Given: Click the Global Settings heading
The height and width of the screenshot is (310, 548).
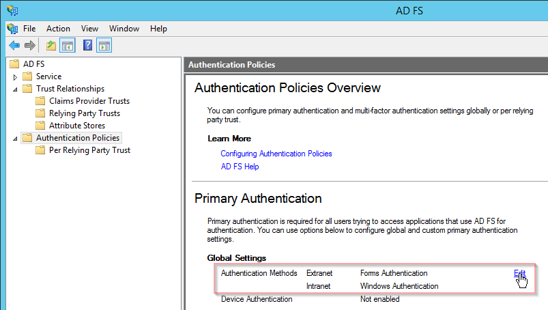Looking at the screenshot, I should (x=237, y=258).
